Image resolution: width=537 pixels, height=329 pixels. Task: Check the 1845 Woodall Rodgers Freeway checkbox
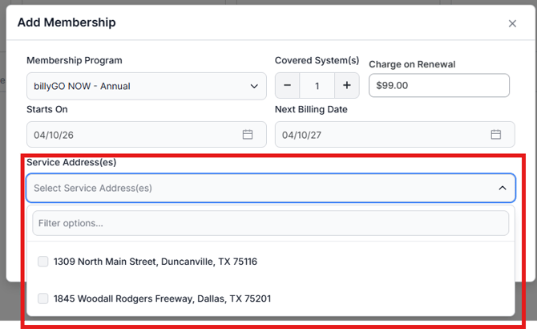42,299
